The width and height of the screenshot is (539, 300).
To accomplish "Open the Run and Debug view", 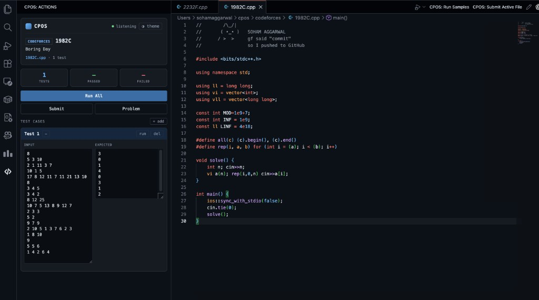I will click(x=7, y=46).
